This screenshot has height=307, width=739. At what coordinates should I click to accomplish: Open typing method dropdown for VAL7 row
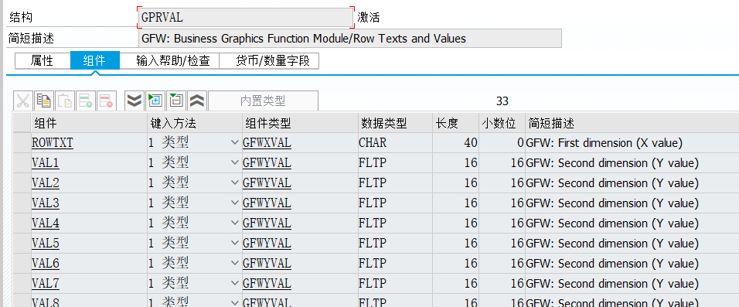[235, 283]
